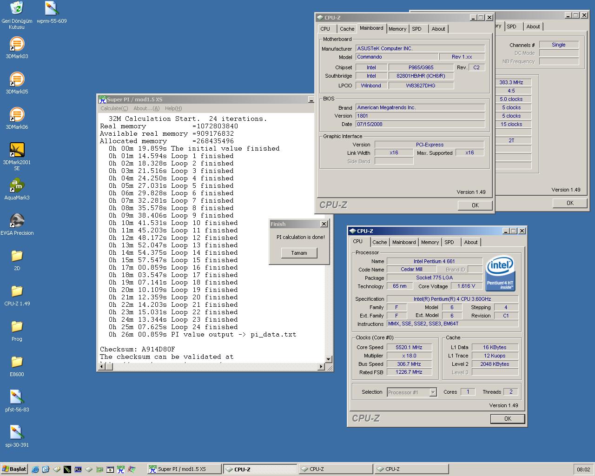
Task: Click the Super PI quick launch icon
Action: pyautogui.click(x=121, y=469)
